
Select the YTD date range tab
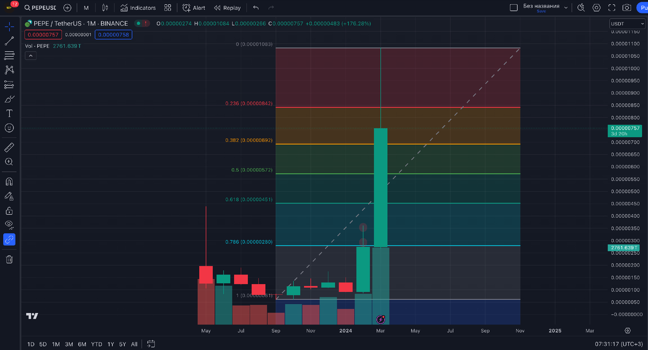click(x=97, y=344)
